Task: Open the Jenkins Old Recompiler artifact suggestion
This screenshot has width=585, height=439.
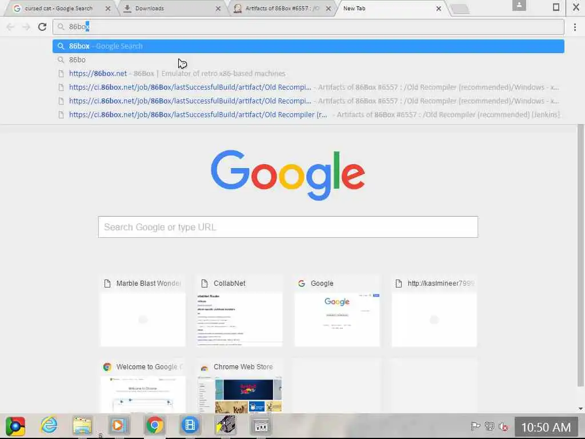Action: click(308, 114)
